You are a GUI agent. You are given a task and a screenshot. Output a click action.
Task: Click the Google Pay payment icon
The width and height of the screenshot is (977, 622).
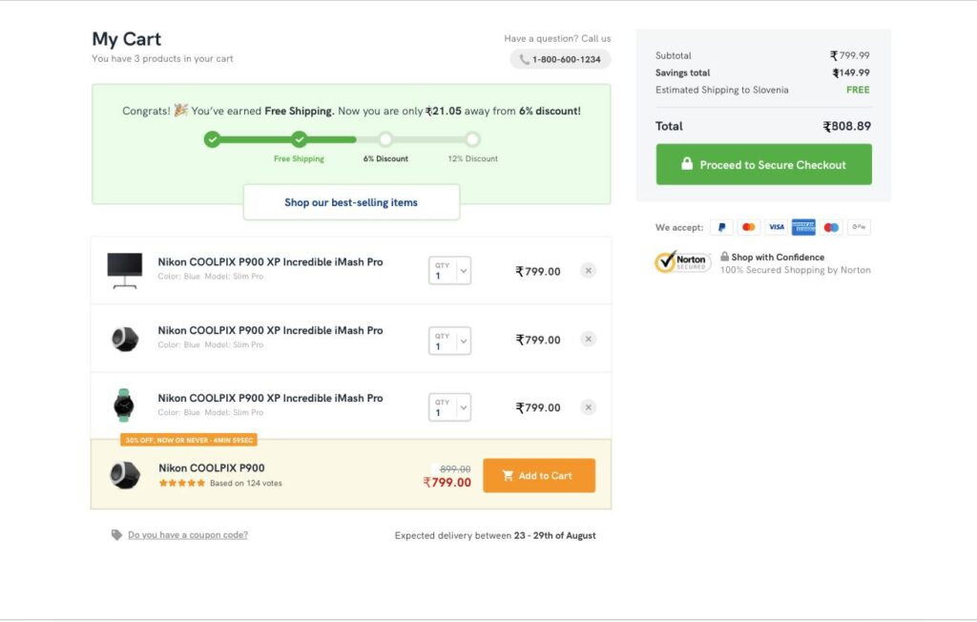pos(859,227)
